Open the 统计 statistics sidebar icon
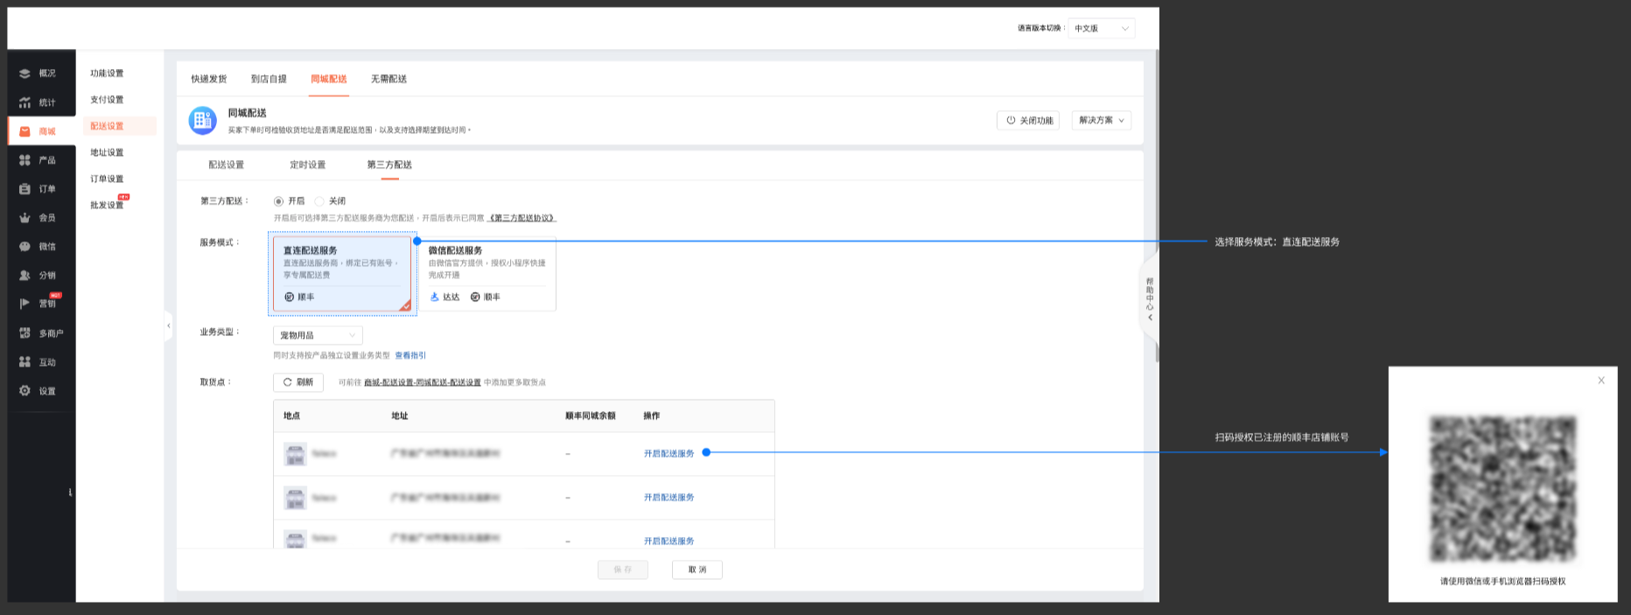The image size is (1631, 615). click(x=24, y=102)
